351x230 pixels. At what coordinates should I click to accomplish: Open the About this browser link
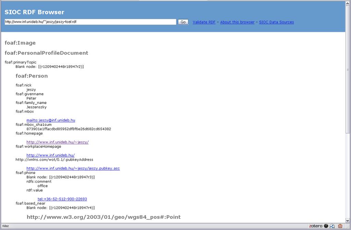237,22
